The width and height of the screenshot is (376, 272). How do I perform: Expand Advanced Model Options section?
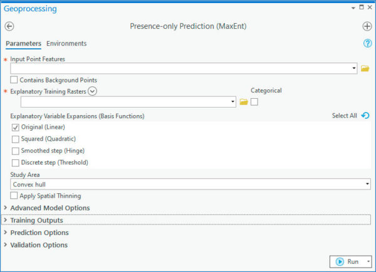coord(50,208)
